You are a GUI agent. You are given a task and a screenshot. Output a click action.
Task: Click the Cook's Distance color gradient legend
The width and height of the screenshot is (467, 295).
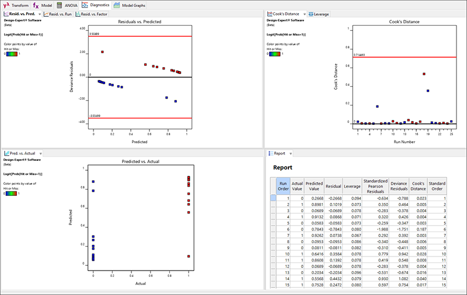tap(276, 54)
